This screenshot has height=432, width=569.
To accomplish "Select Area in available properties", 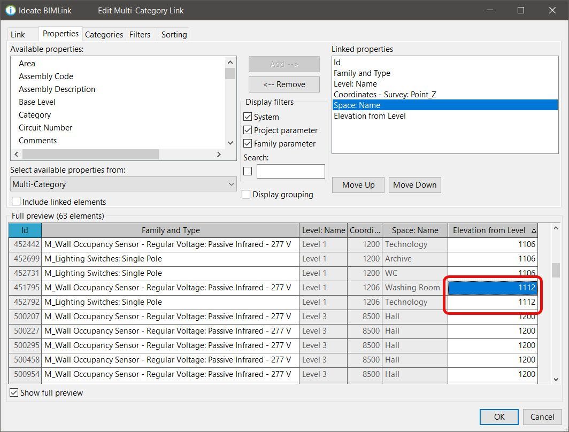I will 27,64.
